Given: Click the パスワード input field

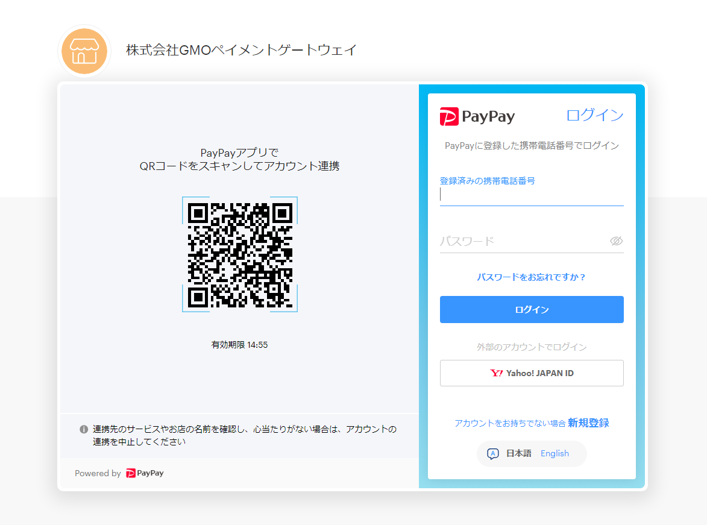Looking at the screenshot, I should (x=518, y=240).
